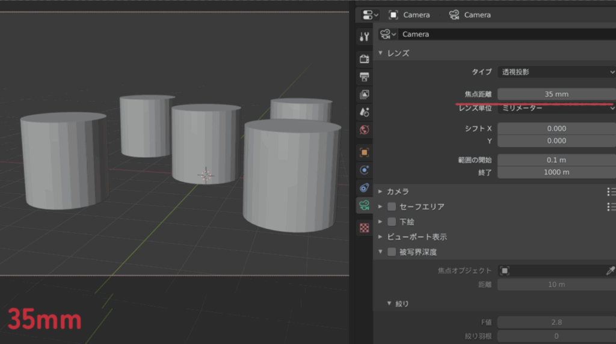Viewport: 616px width, 344px height.
Task: Open the レンズ単位 dropdown showing ミリメーター
Action: [x=556, y=107]
